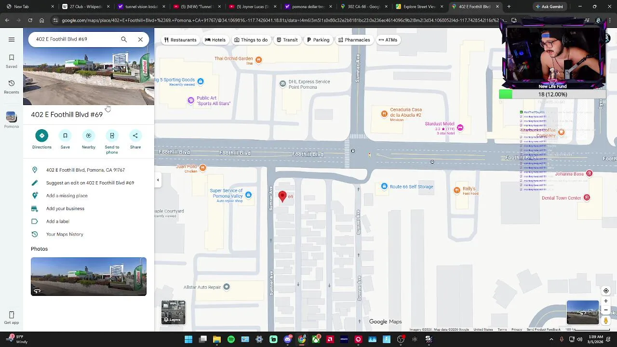This screenshot has height=347, width=617.
Task: Click Suggest an edit on 402 E Foothill Blvd #69
Action: pyautogui.click(x=89, y=183)
